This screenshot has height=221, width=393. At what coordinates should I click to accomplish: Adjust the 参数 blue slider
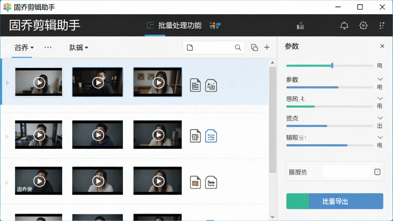330,87
